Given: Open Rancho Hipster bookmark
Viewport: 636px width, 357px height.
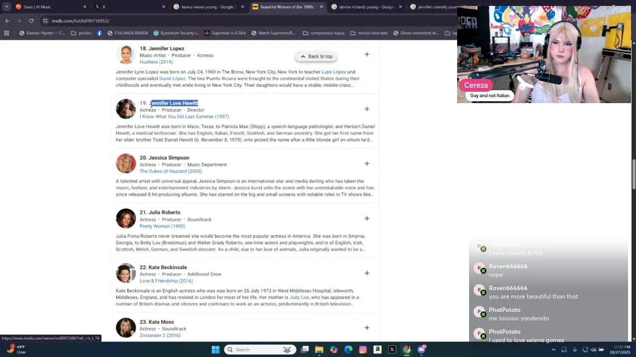Looking at the screenshot, I should click(x=42, y=33).
